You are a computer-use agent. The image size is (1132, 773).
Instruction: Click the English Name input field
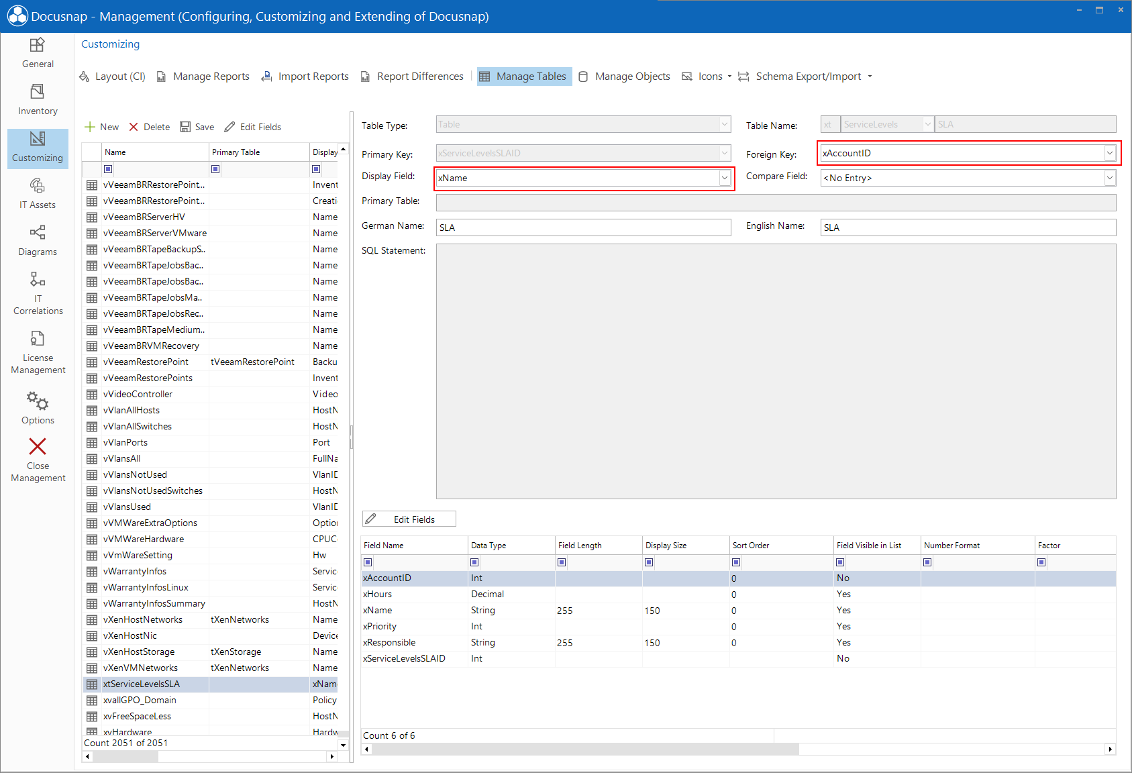968,227
